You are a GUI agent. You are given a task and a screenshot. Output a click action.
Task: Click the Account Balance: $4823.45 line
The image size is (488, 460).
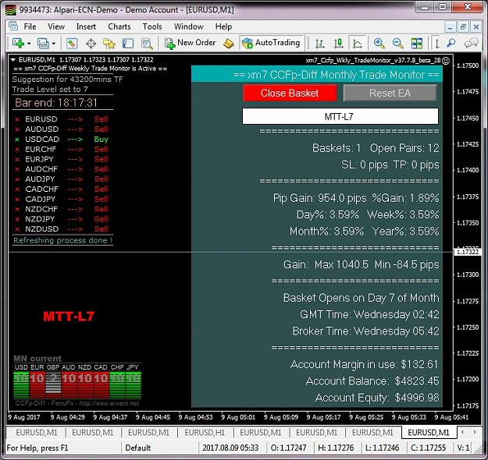tap(372, 380)
